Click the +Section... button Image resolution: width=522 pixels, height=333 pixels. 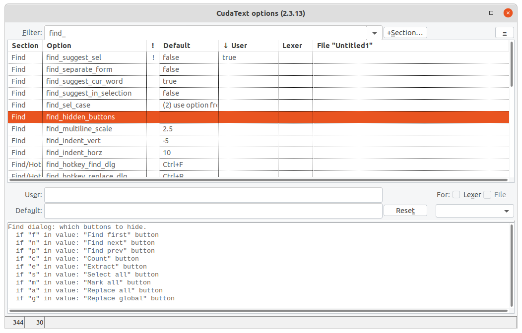(x=405, y=33)
